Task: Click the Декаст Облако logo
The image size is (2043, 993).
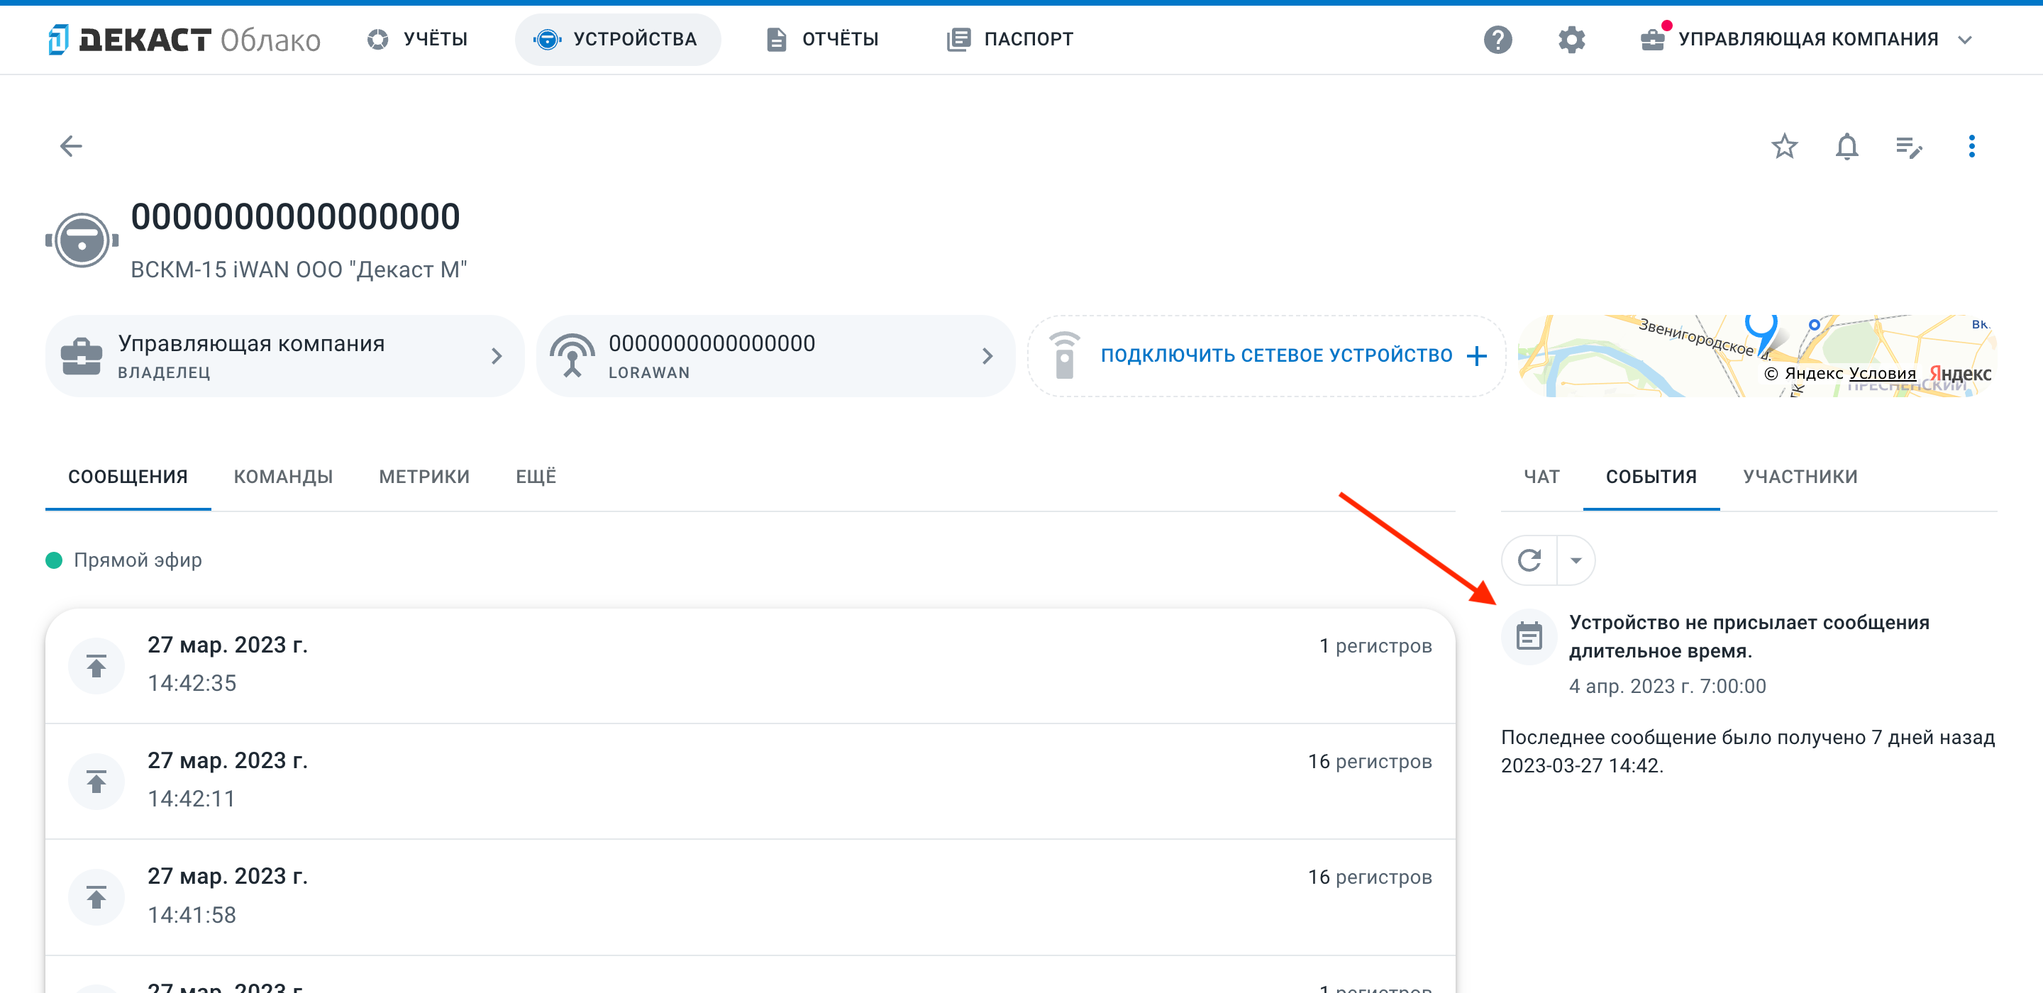Action: click(x=184, y=39)
